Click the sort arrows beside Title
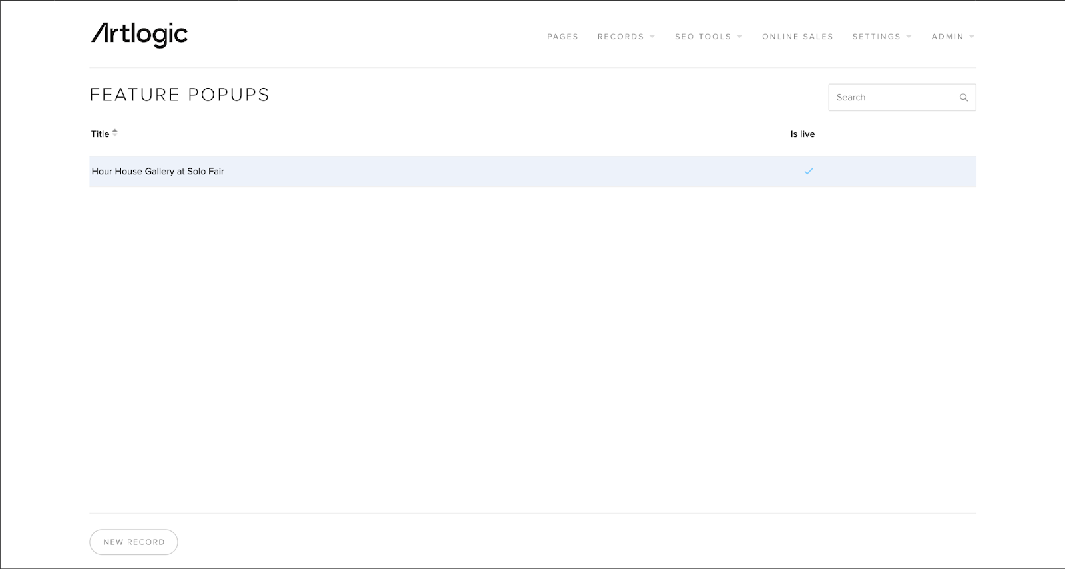 point(115,133)
